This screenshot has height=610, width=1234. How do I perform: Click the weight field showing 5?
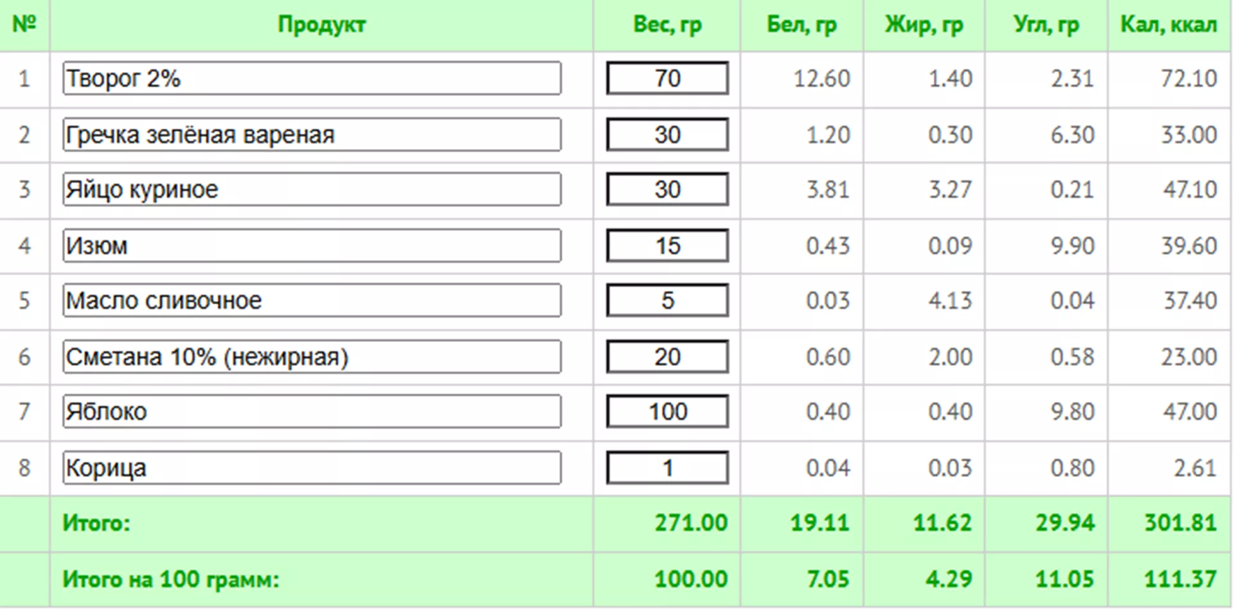(667, 301)
